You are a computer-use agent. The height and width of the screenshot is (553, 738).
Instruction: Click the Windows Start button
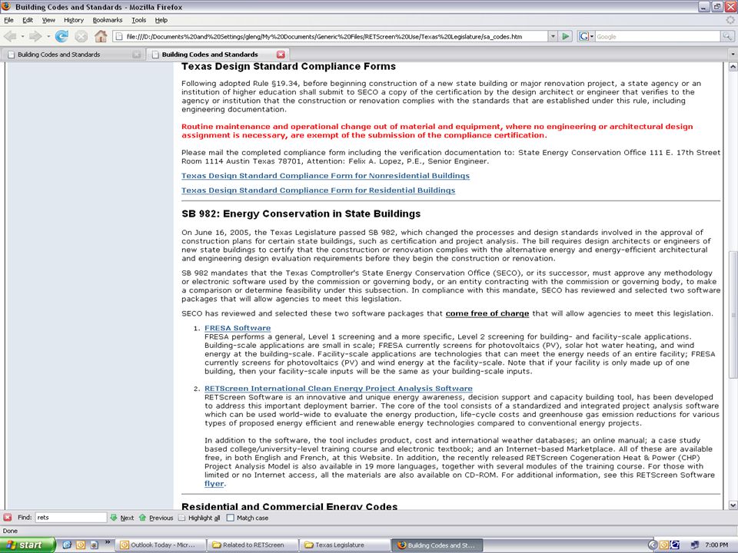point(28,545)
